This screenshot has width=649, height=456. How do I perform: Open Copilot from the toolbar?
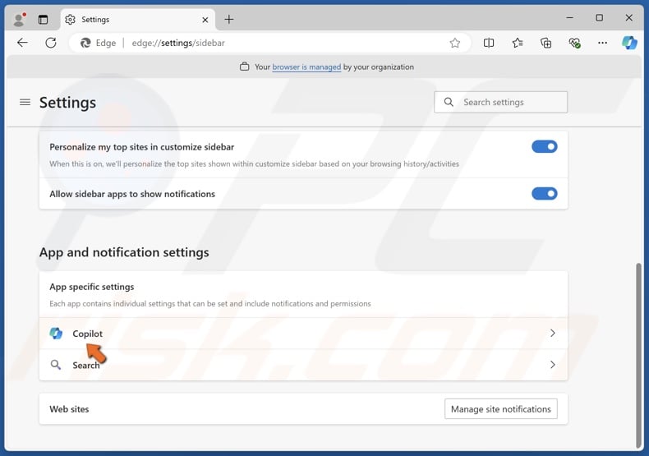pyautogui.click(x=629, y=43)
